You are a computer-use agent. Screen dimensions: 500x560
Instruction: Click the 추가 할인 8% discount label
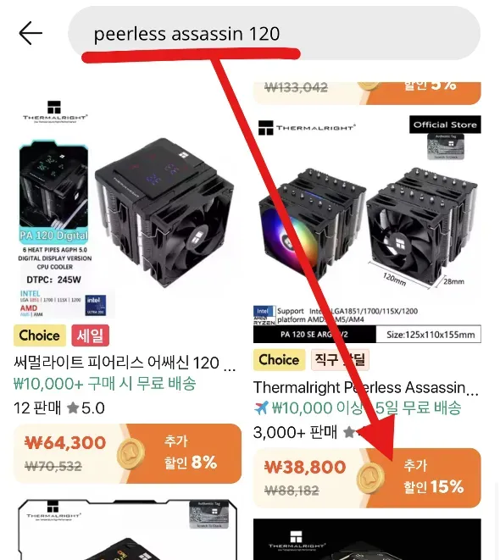(191, 452)
